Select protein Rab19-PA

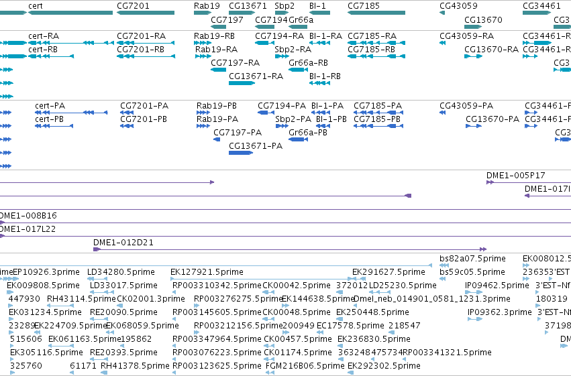click(217, 119)
